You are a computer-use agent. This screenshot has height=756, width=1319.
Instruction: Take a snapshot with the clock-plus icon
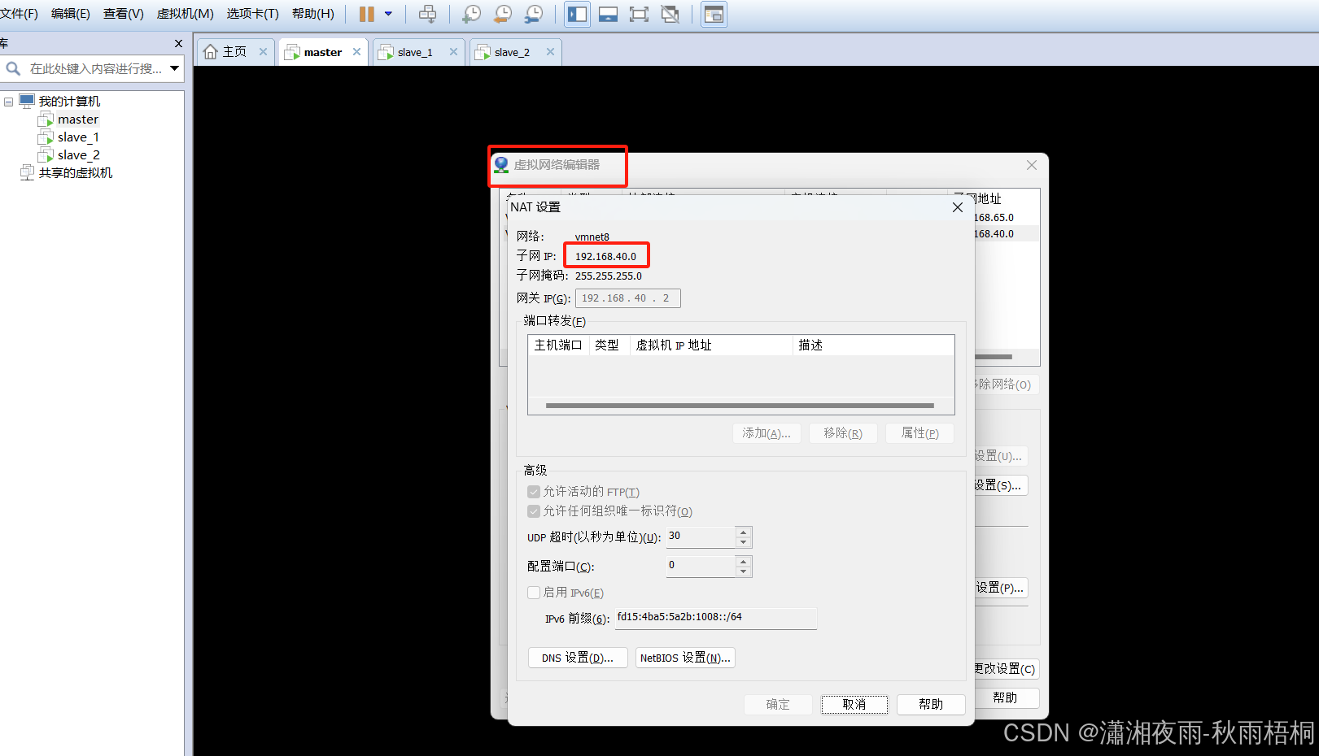[471, 14]
